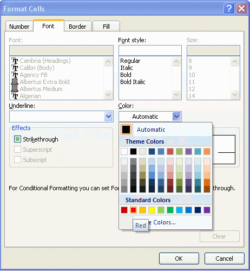Click font list scroll up arrow
This screenshot has height=271, width=250.
108,61
